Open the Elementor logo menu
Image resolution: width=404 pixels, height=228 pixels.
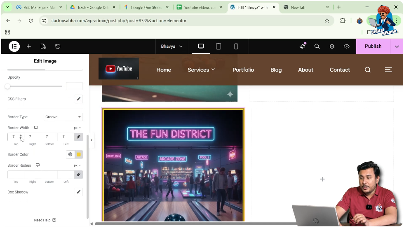(14, 47)
